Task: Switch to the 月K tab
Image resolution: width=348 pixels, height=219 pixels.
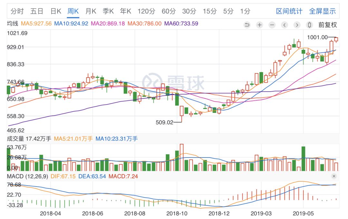Action: 91,11
